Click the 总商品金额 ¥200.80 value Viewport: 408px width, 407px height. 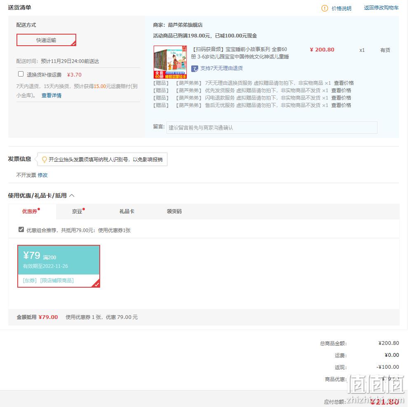(x=389, y=343)
